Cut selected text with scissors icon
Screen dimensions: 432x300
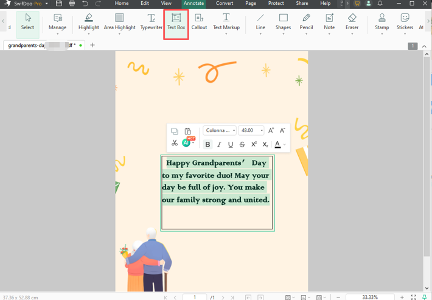click(175, 143)
